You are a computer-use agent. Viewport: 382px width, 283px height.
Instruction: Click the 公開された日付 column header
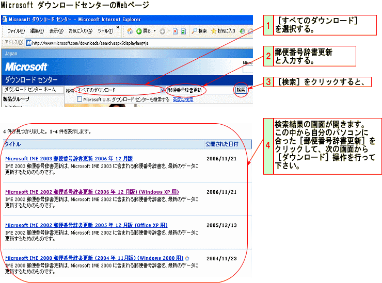(x=221, y=144)
